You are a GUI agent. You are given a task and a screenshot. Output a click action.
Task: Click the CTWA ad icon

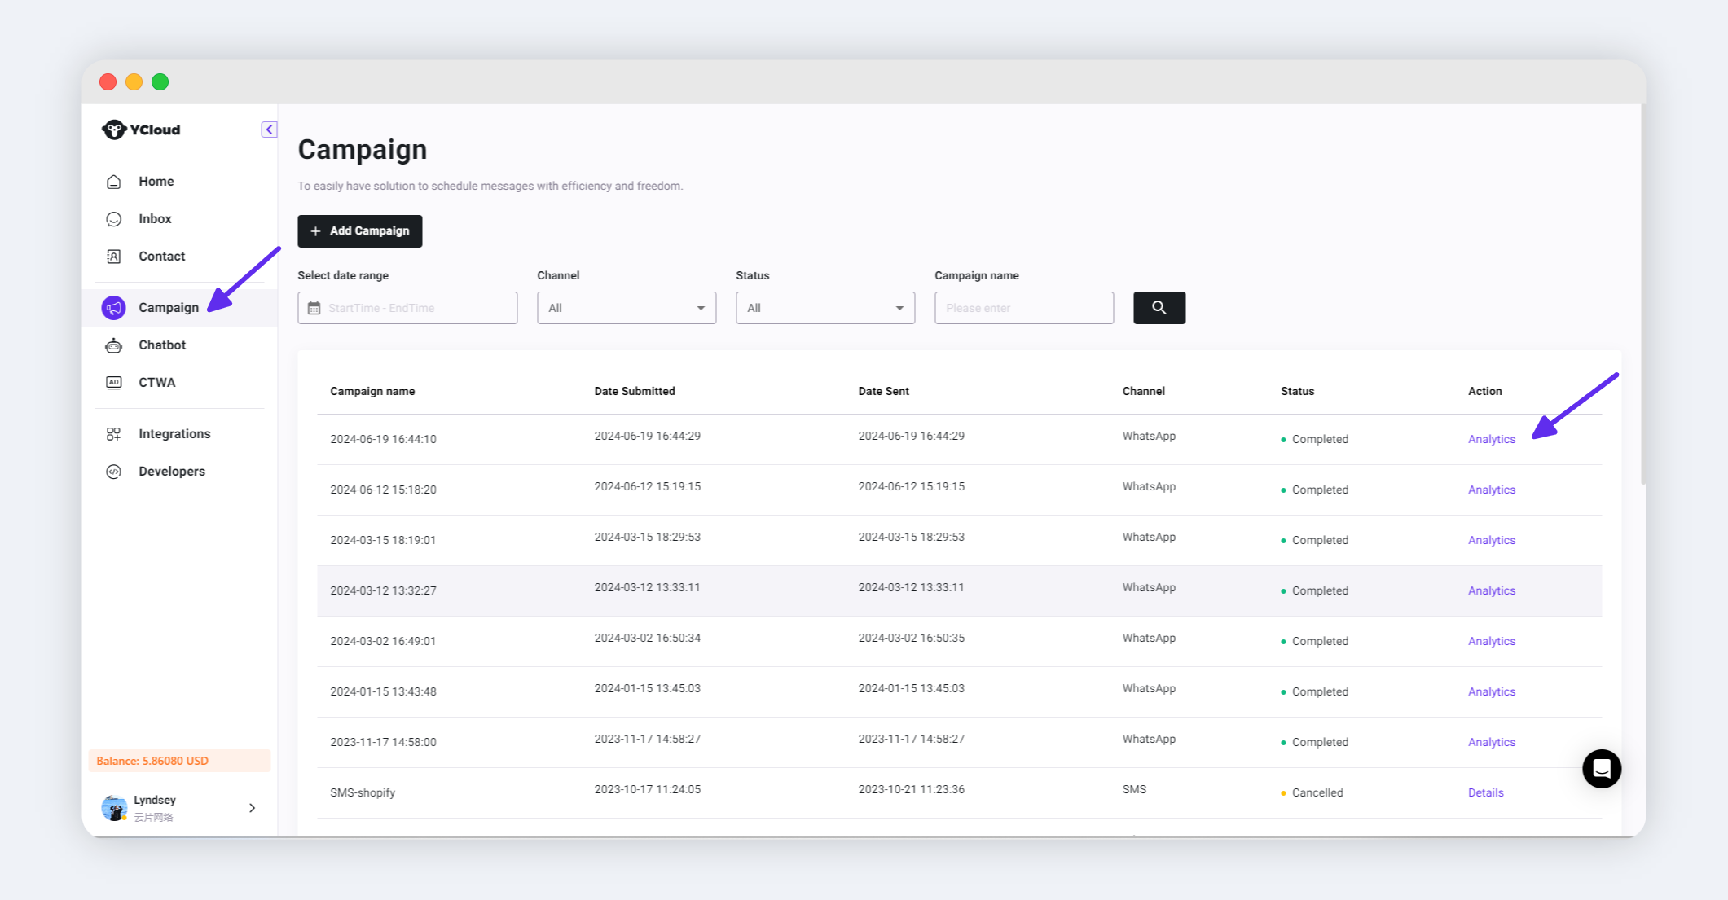[114, 383]
